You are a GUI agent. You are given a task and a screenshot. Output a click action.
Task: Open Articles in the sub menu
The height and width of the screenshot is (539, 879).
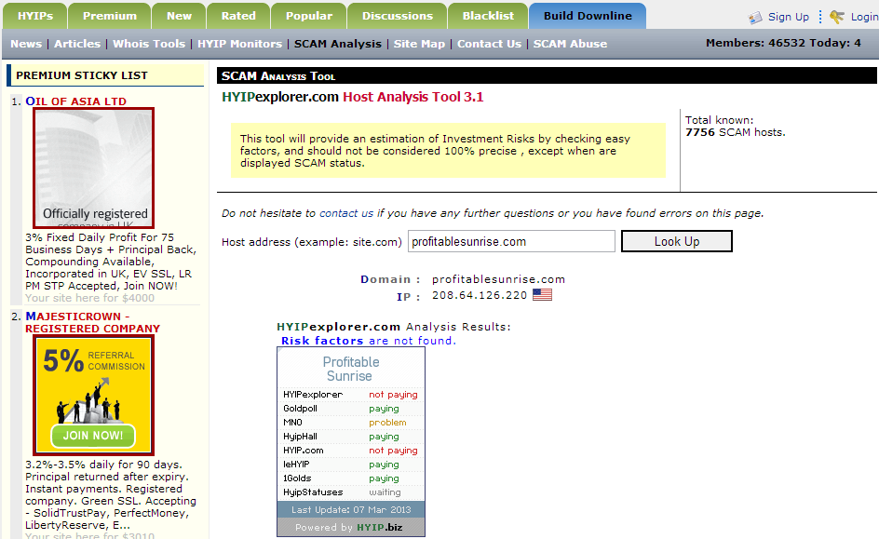pyautogui.click(x=77, y=44)
